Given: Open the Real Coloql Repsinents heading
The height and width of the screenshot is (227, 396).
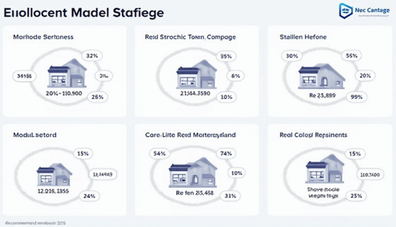Looking at the screenshot, I should point(313,135).
